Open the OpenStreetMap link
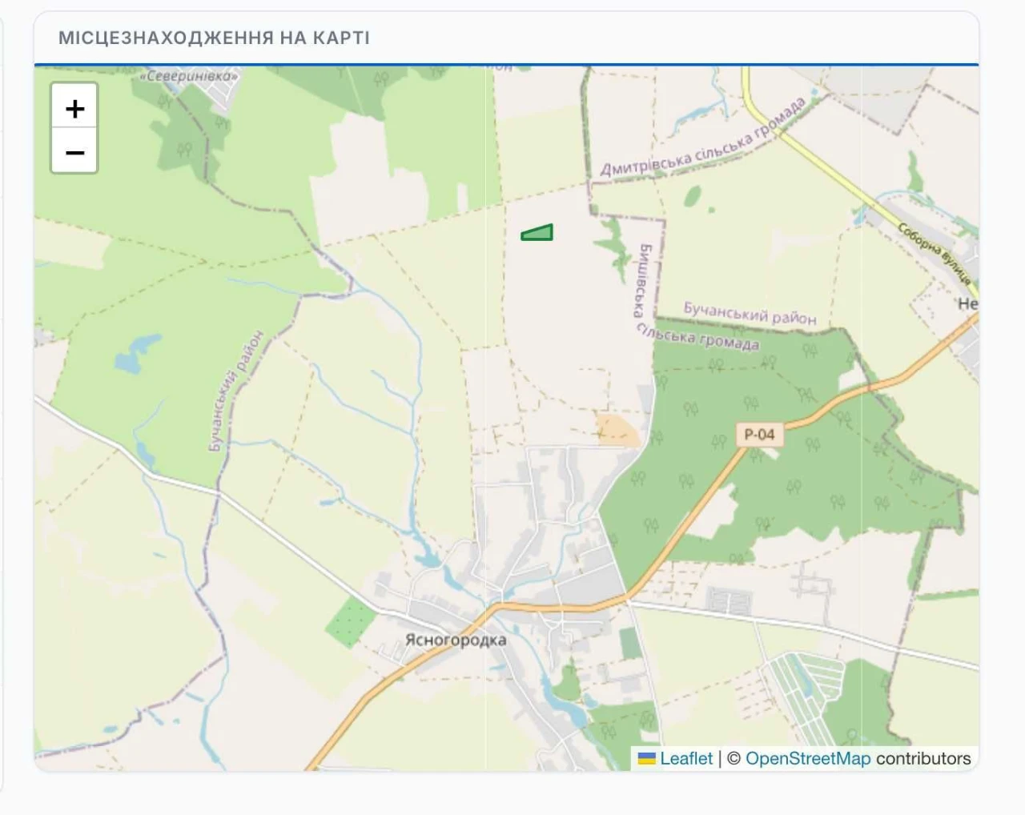Image resolution: width=1025 pixels, height=815 pixels. click(x=807, y=758)
